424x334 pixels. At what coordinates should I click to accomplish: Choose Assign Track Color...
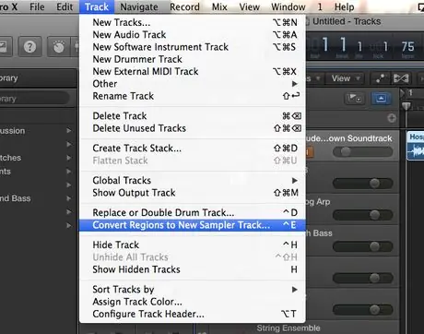pos(193,302)
